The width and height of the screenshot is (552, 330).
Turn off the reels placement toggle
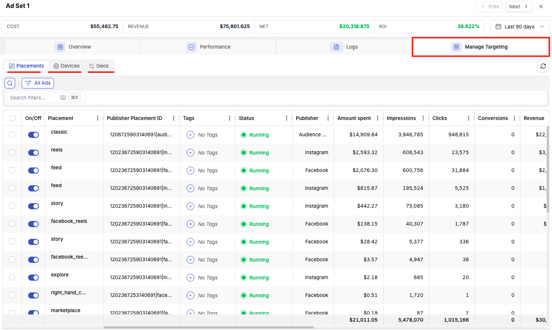[x=33, y=153]
